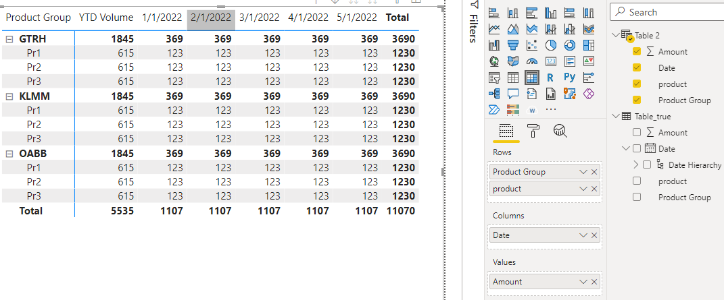This screenshot has height=300, width=724.
Task: Add a Scatter chart visual
Action: pos(532,45)
